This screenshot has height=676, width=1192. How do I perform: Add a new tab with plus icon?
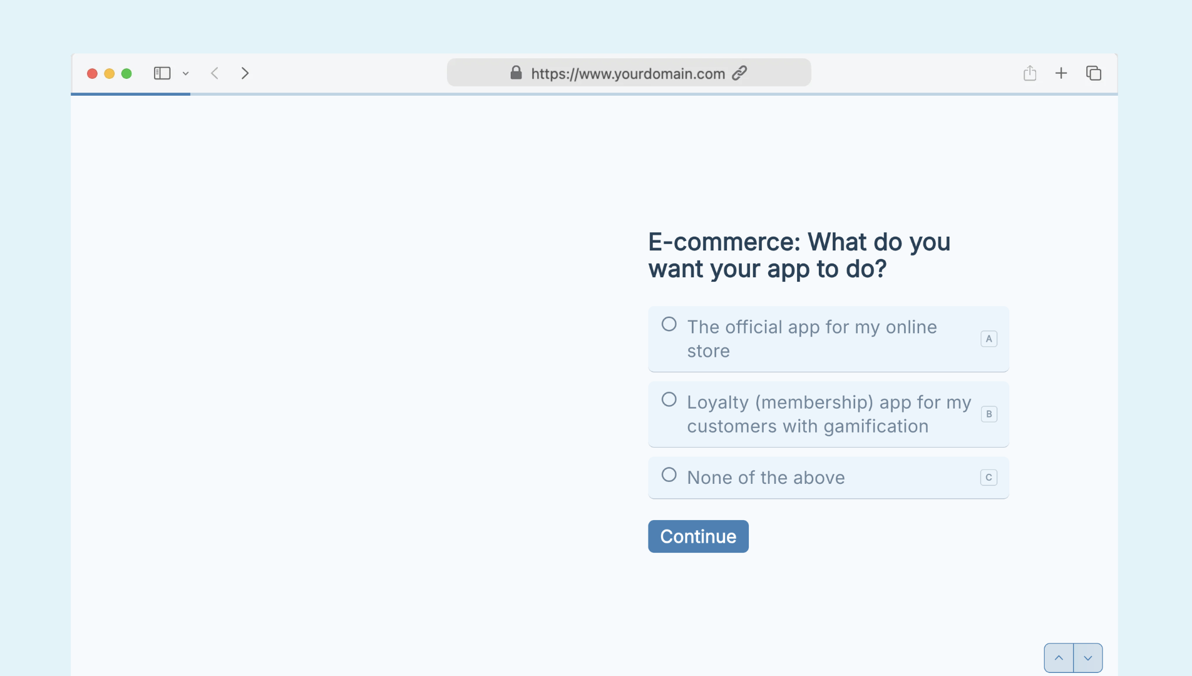[1061, 73]
